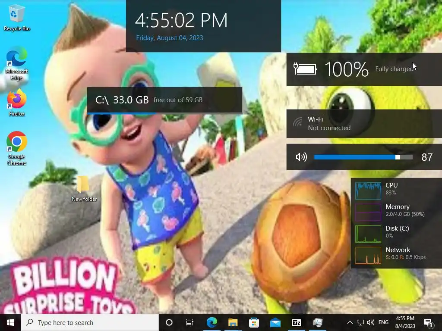Click the Network S: 0.0 R: 0.5 Kbps label
The image size is (442, 331).
[x=406, y=253]
